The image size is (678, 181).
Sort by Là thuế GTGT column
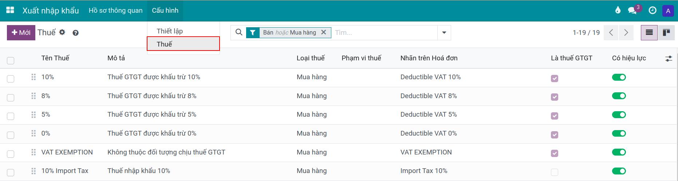click(572, 58)
